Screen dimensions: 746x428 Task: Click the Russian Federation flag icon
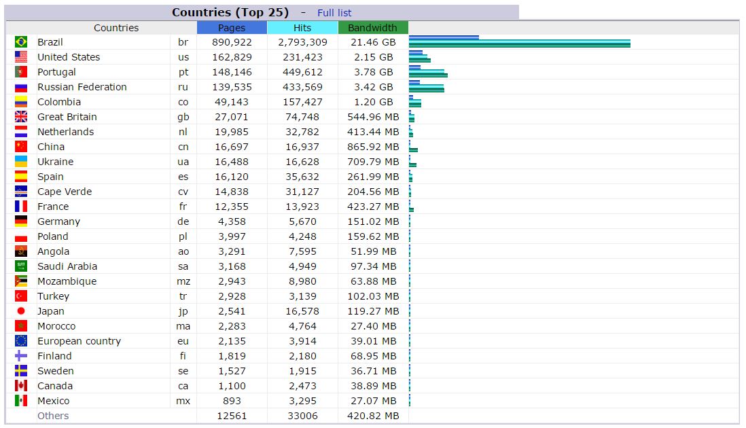pos(21,87)
